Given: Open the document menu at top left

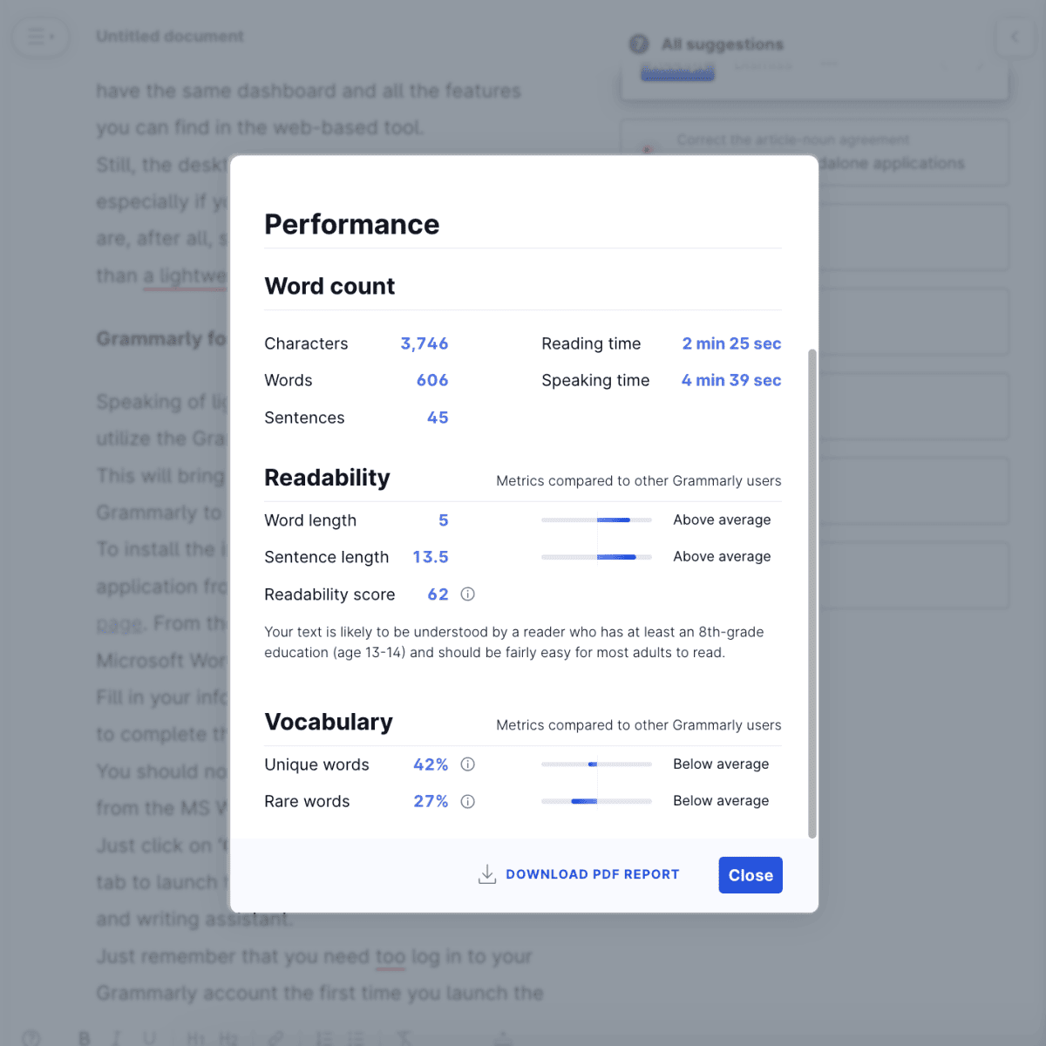Looking at the screenshot, I should tap(40, 37).
